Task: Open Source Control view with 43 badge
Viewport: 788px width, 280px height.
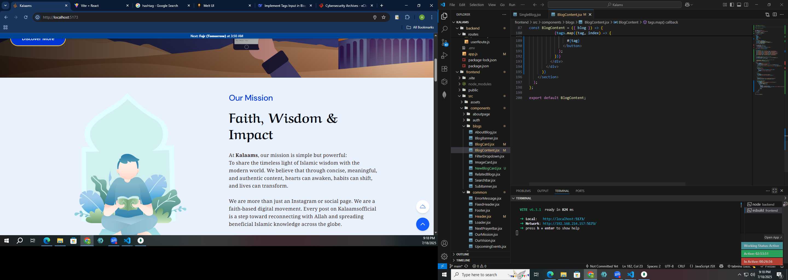Action: pos(444,43)
